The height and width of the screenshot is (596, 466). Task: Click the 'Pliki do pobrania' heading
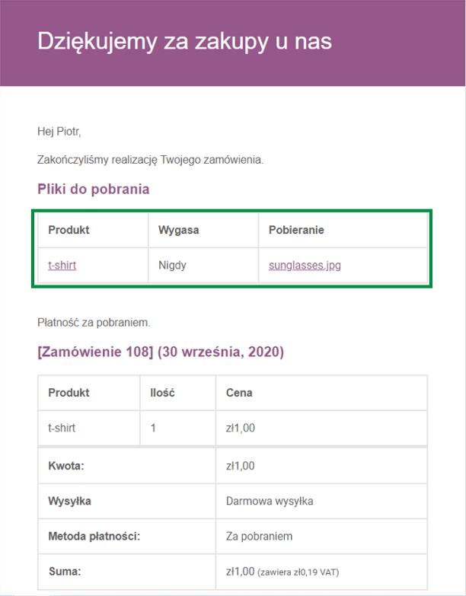point(93,189)
